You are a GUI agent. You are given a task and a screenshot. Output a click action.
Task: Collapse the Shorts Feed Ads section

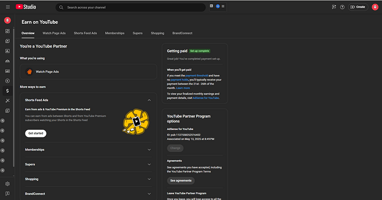(x=149, y=100)
